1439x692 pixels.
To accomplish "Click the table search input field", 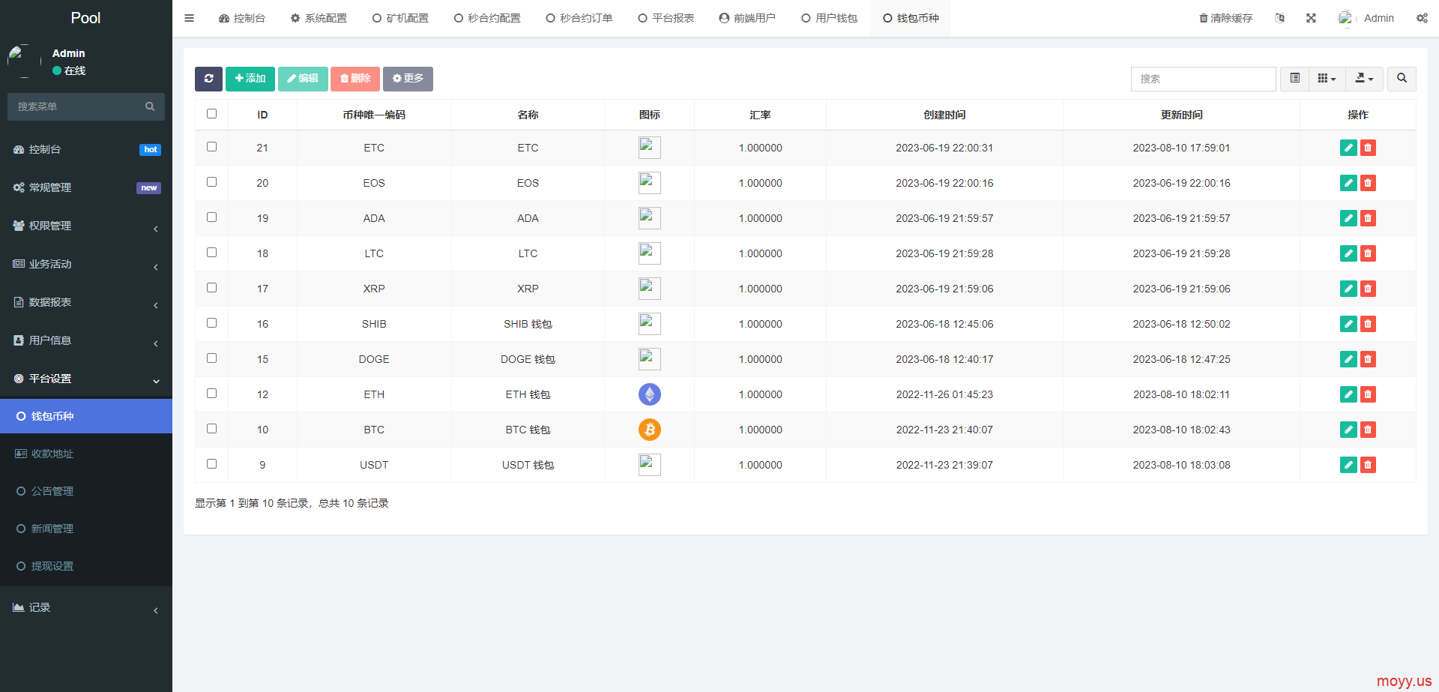I will pos(1203,79).
